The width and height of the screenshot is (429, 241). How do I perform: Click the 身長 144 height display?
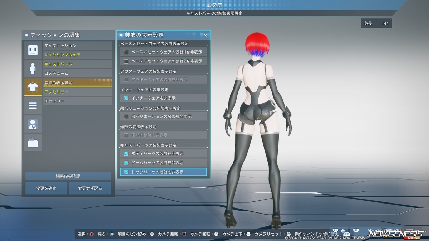pyautogui.click(x=376, y=24)
